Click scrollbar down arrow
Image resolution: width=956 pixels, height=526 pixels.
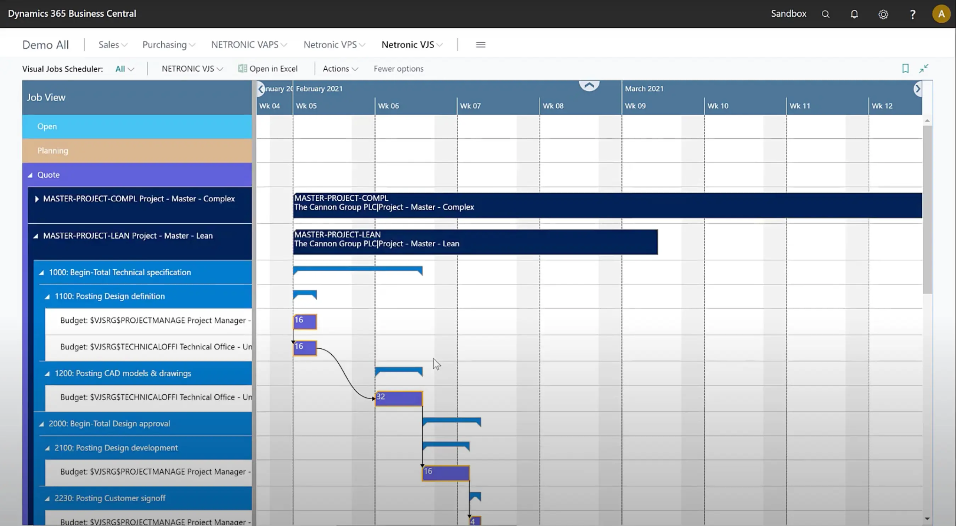[x=927, y=519]
